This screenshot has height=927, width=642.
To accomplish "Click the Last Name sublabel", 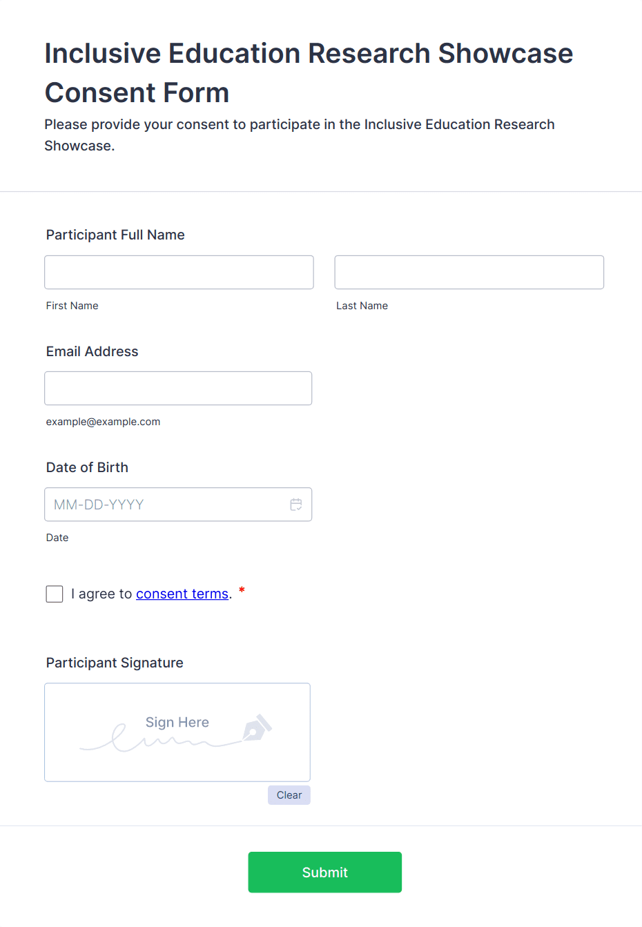I will [x=362, y=306].
